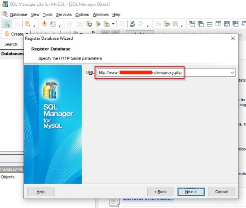246x208 pixels.
Task: Open the Windows menu
Action: point(100,15)
